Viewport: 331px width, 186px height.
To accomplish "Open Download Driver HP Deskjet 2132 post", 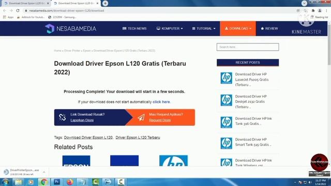I will 251,102.
